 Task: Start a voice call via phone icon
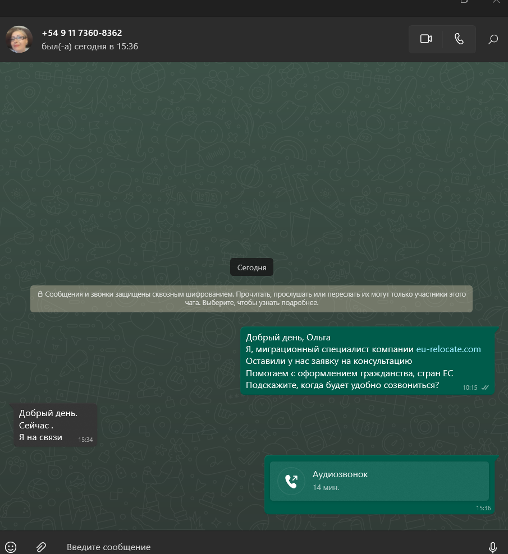point(459,39)
